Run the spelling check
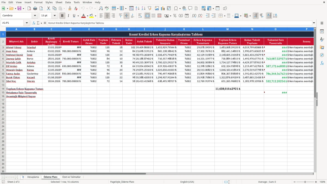 click(x=107, y=8)
